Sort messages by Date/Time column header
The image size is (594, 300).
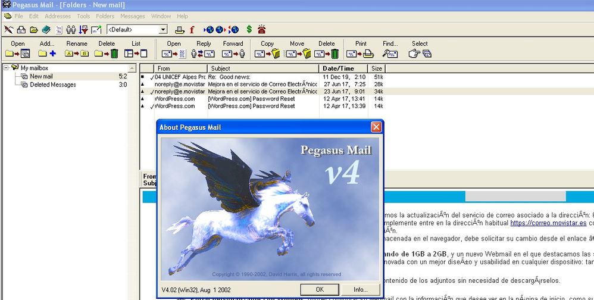pyautogui.click(x=343, y=68)
